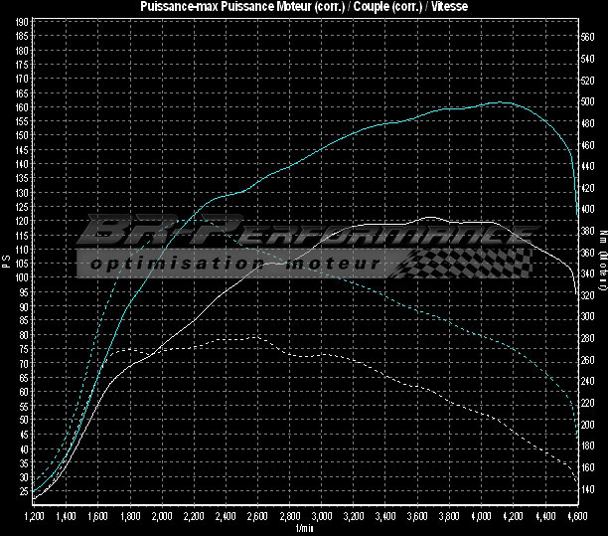Click the 100 value on the PS axis
The height and width of the screenshot is (536, 608).
[22, 277]
